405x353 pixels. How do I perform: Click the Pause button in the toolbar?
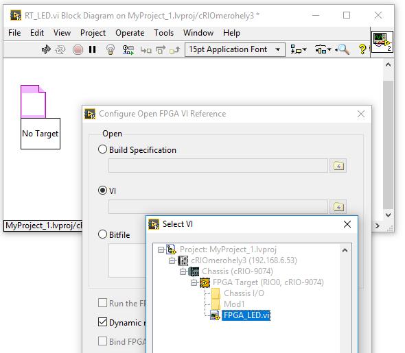pos(92,49)
